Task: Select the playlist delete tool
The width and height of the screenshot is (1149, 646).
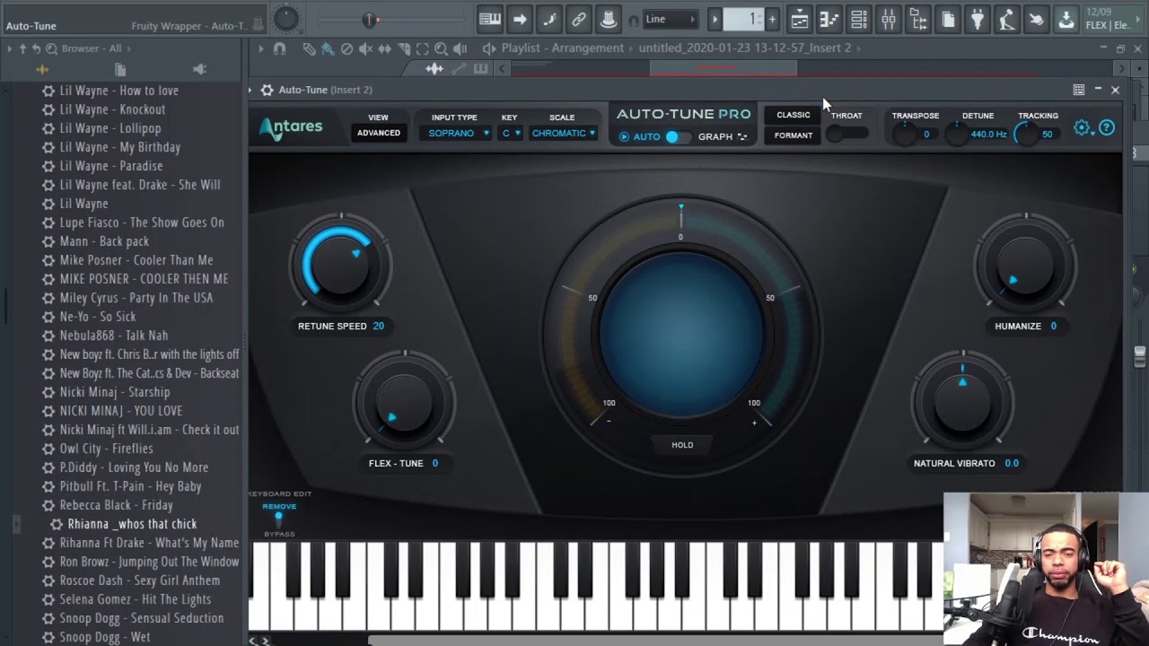Action: pos(346,48)
